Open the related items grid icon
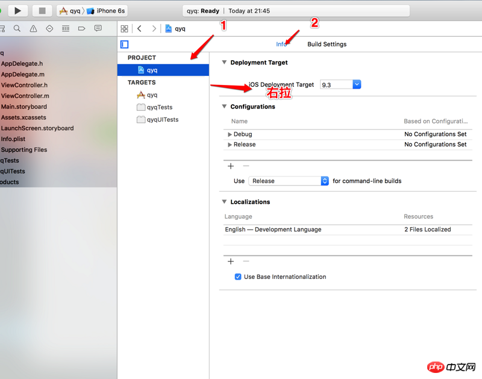 point(124,28)
